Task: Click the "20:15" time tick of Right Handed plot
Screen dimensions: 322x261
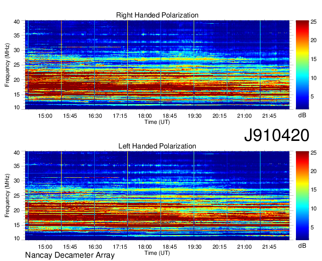Action: point(220,116)
